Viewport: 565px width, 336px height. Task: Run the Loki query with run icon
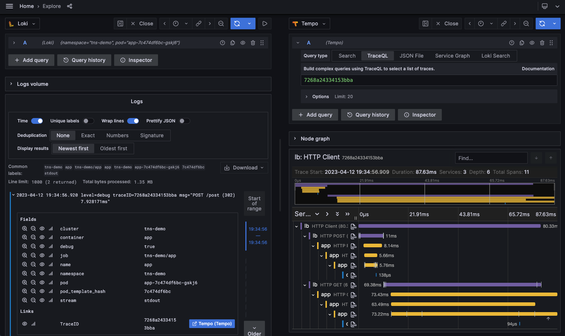pyautogui.click(x=265, y=24)
